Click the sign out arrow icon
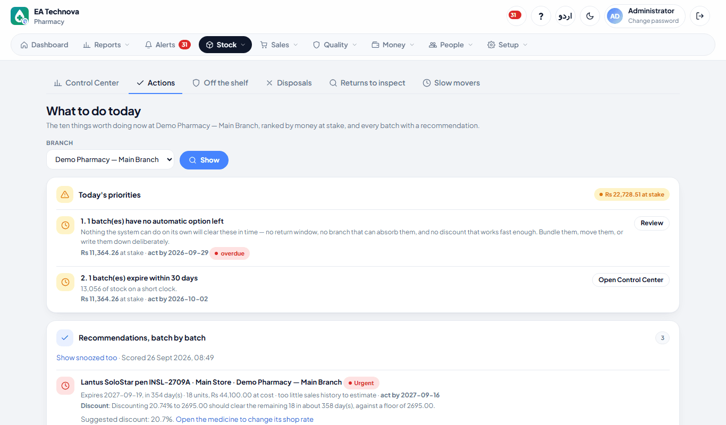726x425 pixels. tap(700, 16)
